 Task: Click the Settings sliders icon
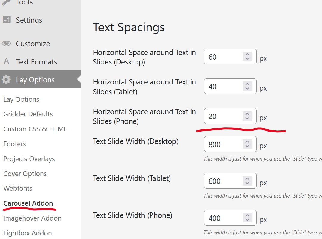[x=6, y=20]
